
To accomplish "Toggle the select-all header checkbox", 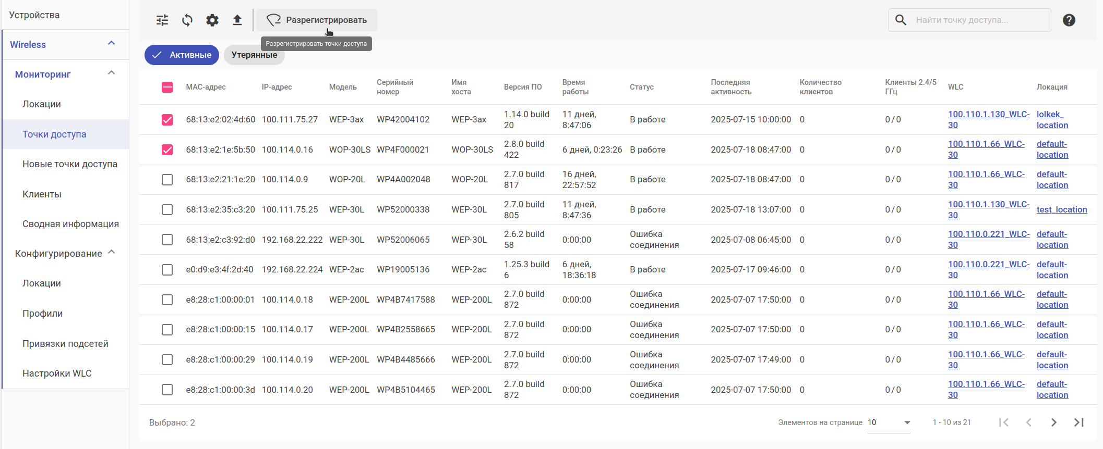I will click(167, 87).
